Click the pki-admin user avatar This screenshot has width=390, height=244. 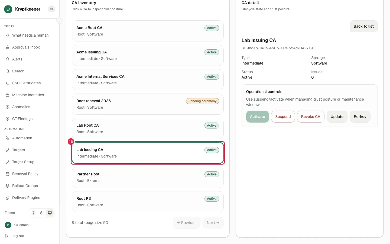[x=8, y=225]
